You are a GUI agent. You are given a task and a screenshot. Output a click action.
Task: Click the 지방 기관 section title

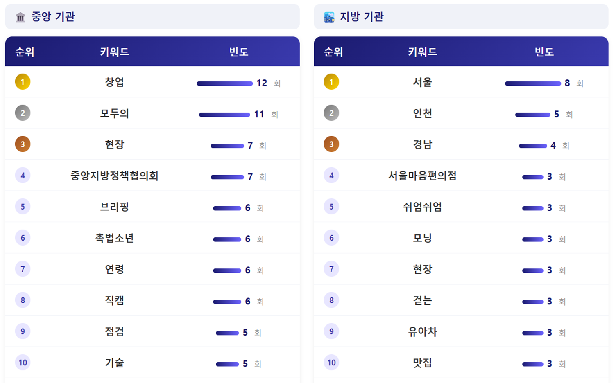362,17
